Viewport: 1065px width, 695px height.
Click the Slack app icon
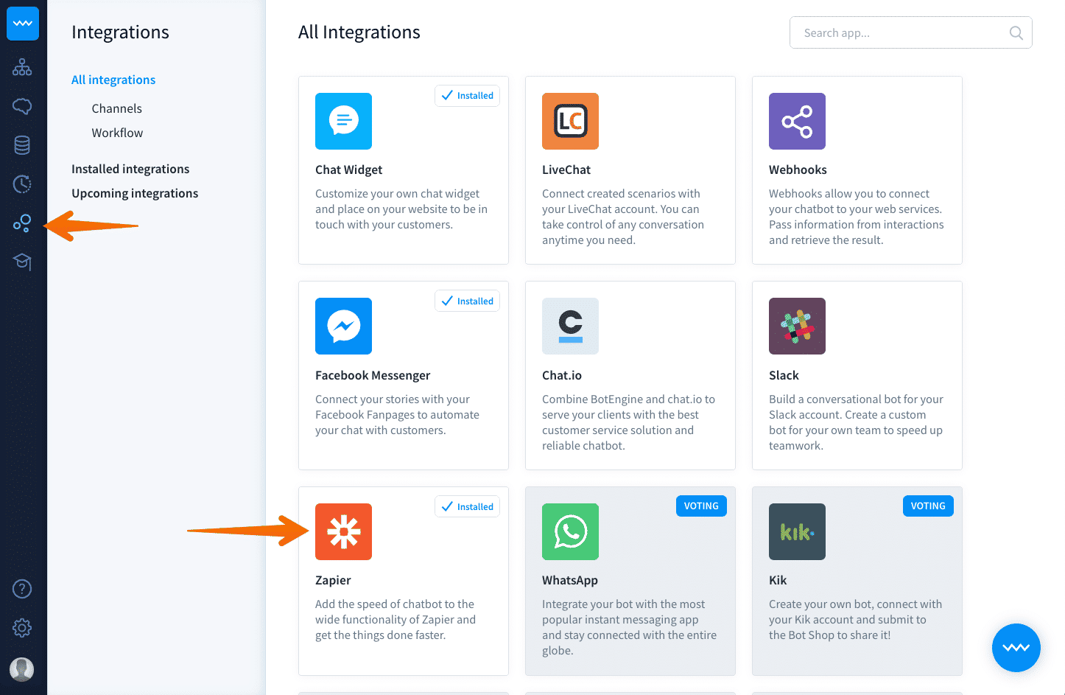[x=797, y=326]
